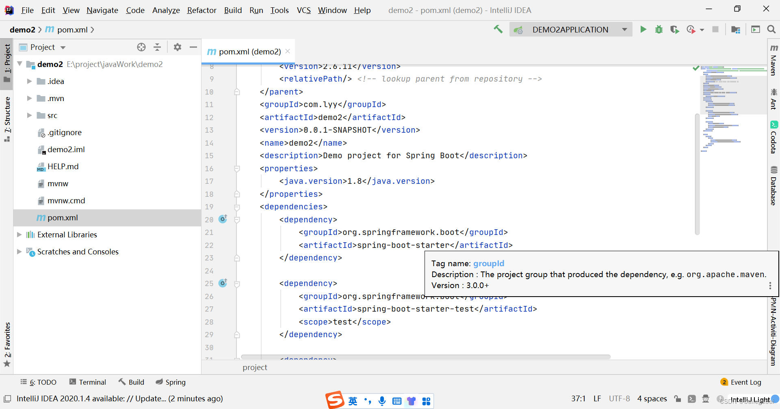Click gutter override marker on line 20

(223, 219)
